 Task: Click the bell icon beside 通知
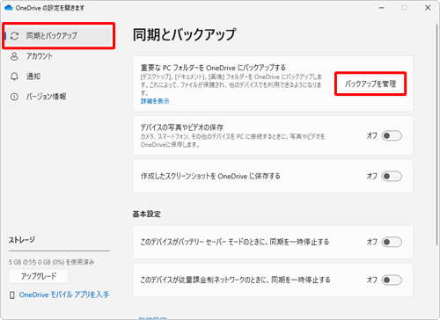14,76
